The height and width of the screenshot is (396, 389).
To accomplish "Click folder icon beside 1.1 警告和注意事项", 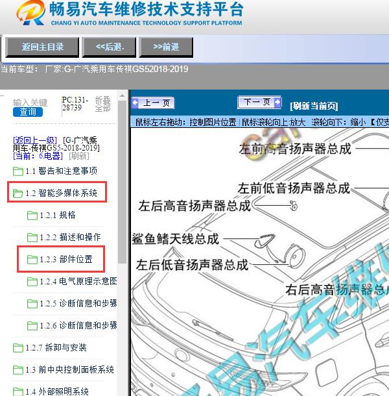I will [x=18, y=171].
